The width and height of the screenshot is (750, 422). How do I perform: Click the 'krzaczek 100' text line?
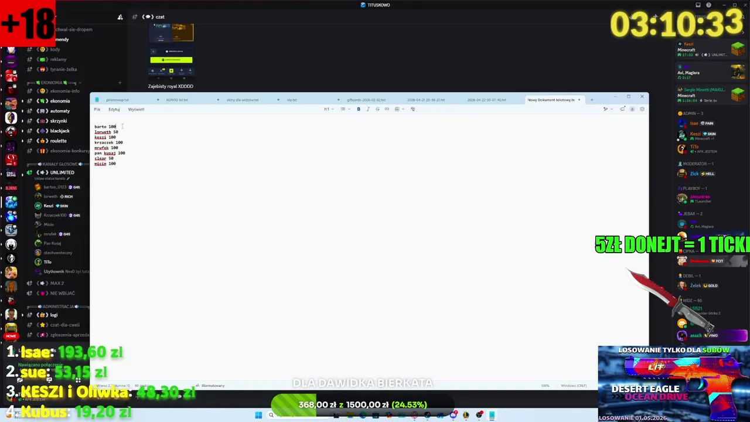(x=108, y=142)
